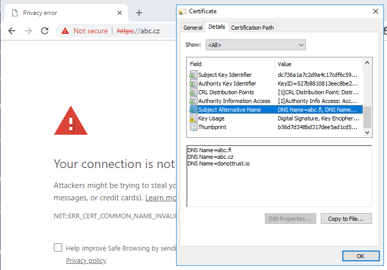Click the https://abc.cz address bar URL
The image size is (387, 270).
coord(138,31)
